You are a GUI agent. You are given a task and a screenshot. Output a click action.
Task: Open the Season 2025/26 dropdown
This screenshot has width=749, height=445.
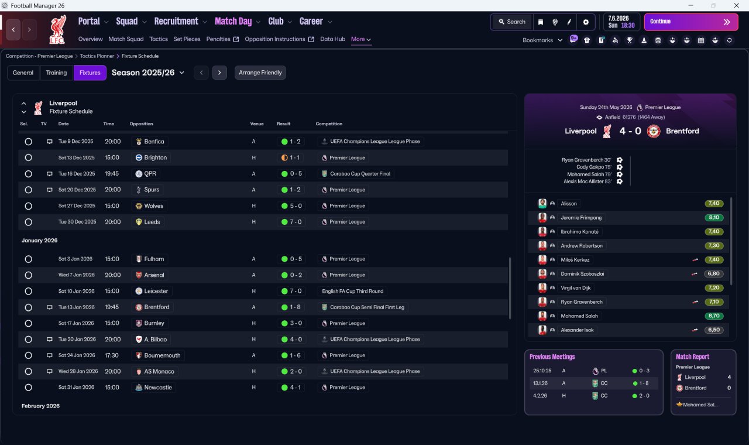click(x=148, y=73)
